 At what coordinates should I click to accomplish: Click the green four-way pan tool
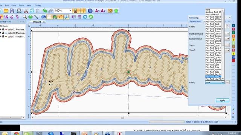[x=31, y=17]
